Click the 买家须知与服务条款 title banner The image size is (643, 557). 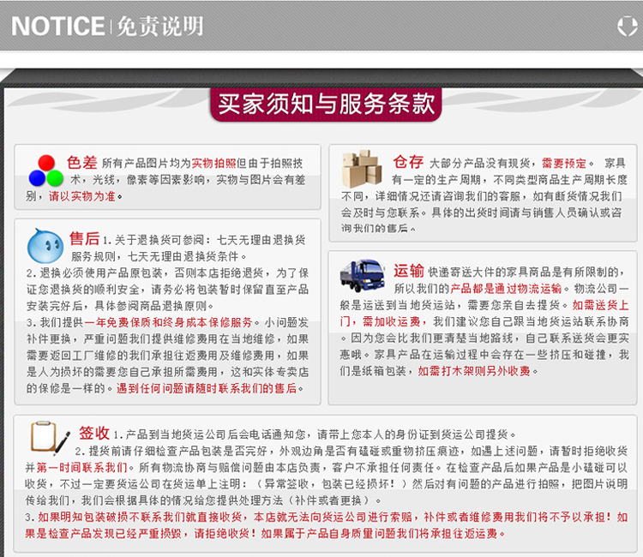(325, 104)
